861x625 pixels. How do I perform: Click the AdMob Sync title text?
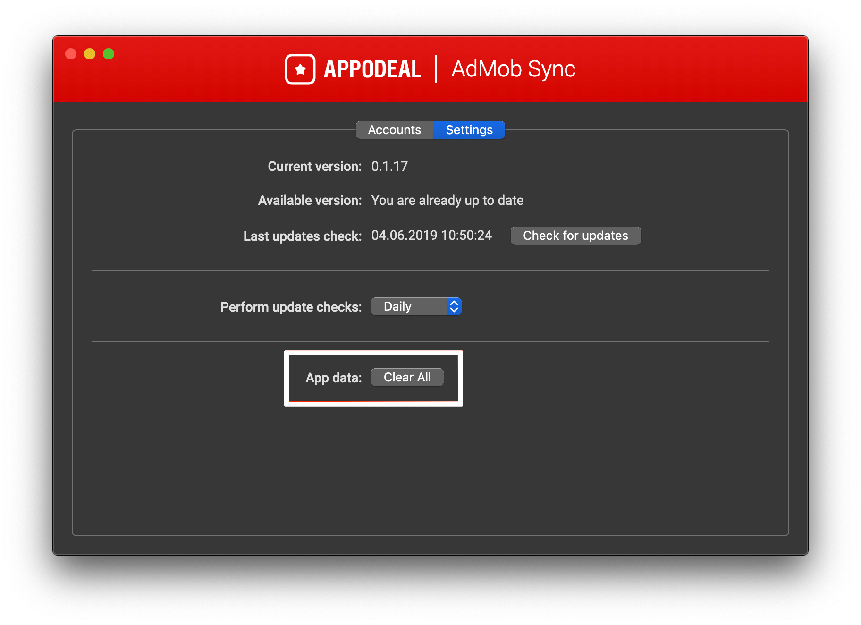click(513, 69)
